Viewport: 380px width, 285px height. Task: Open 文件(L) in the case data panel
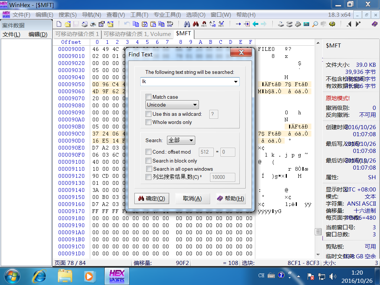(x=12, y=35)
